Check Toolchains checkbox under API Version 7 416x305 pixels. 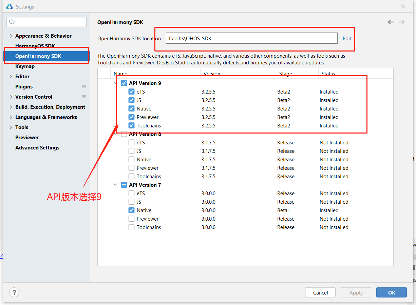coord(131,227)
